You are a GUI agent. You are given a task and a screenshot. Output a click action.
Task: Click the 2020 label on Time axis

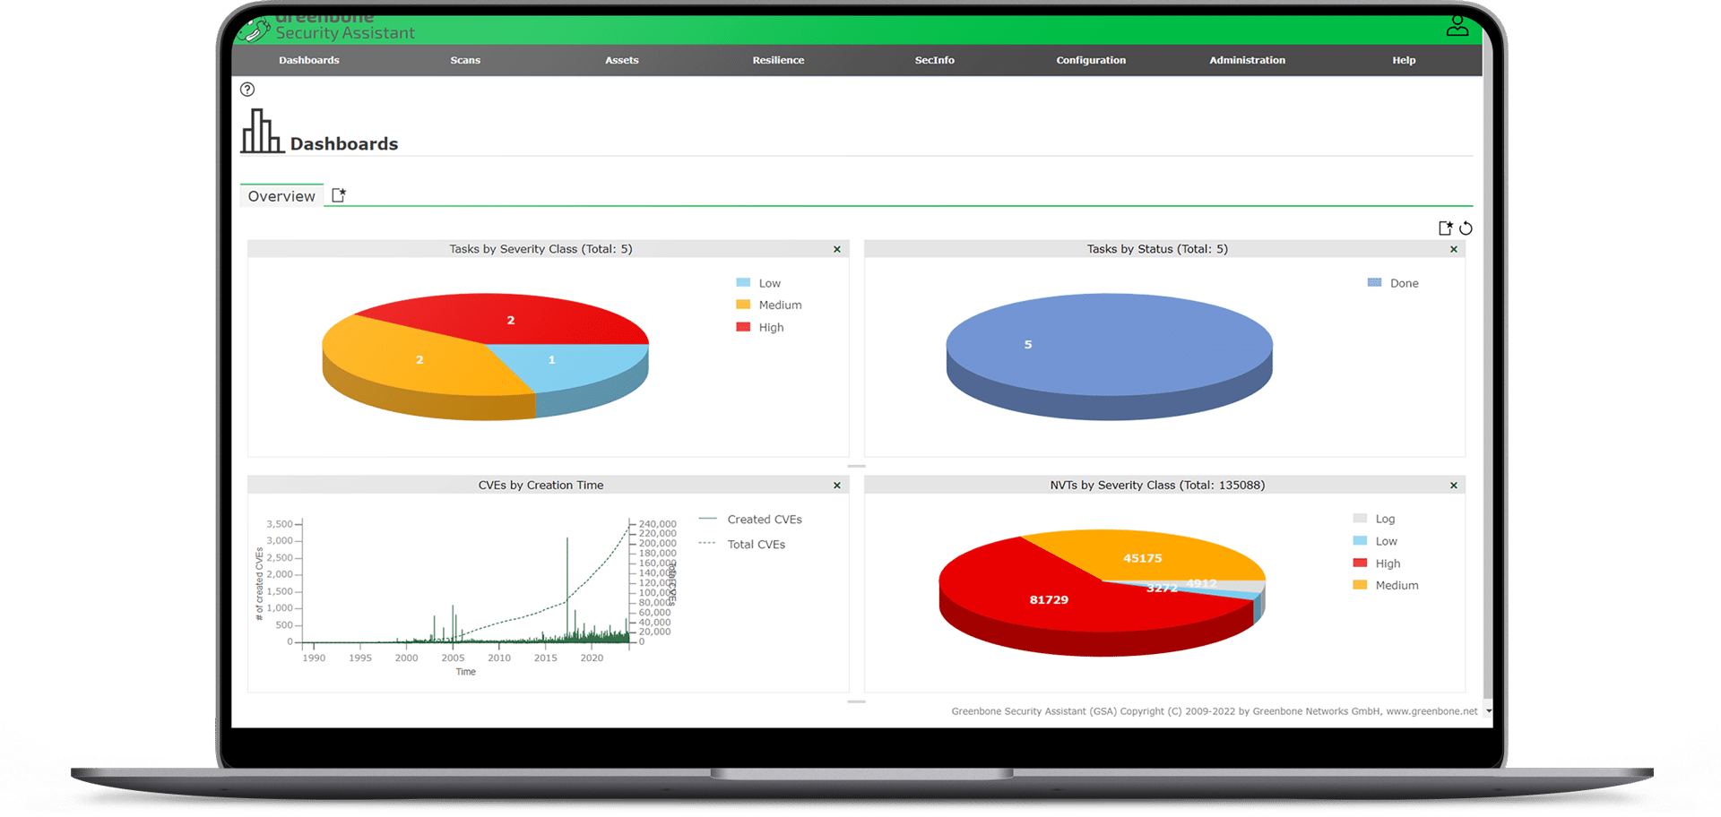coord(592,658)
